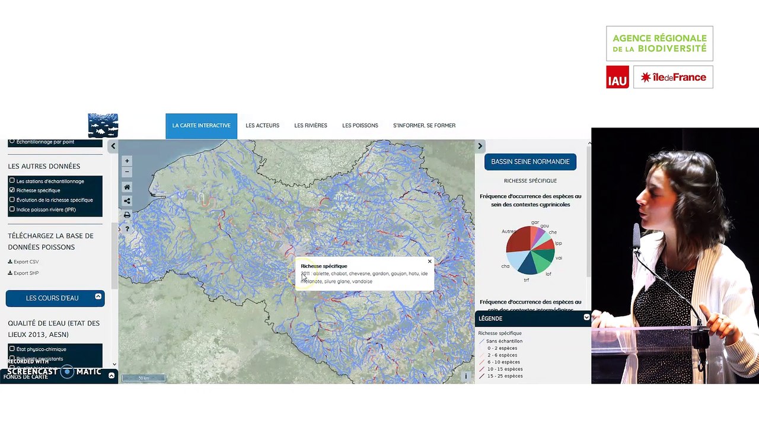Click Les cours d'eau button
759x427 pixels.
click(x=55, y=298)
